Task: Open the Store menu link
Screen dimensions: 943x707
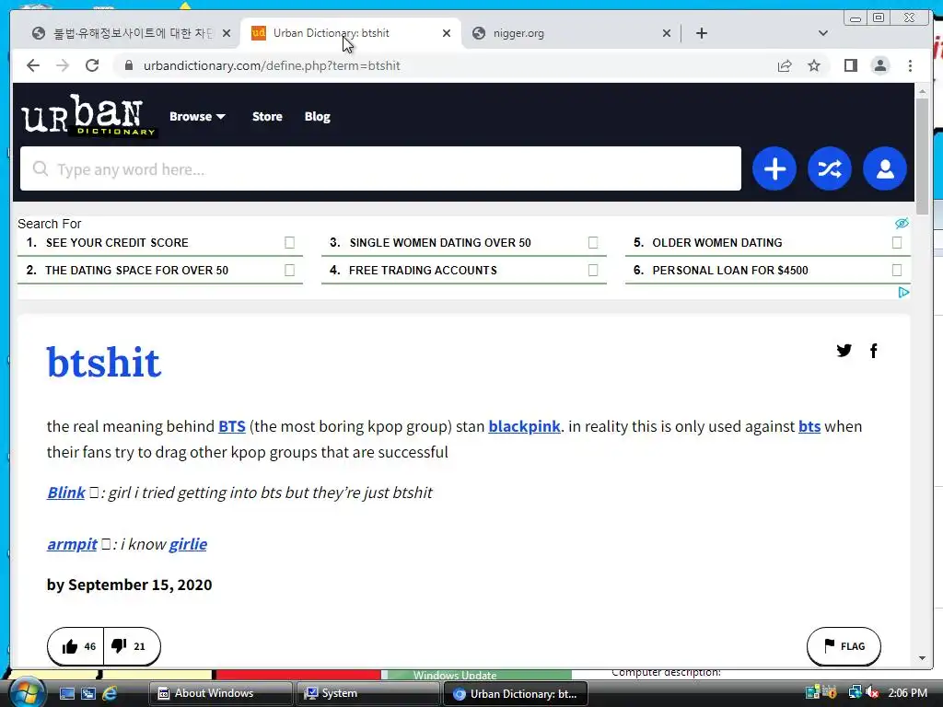Action: (x=267, y=116)
